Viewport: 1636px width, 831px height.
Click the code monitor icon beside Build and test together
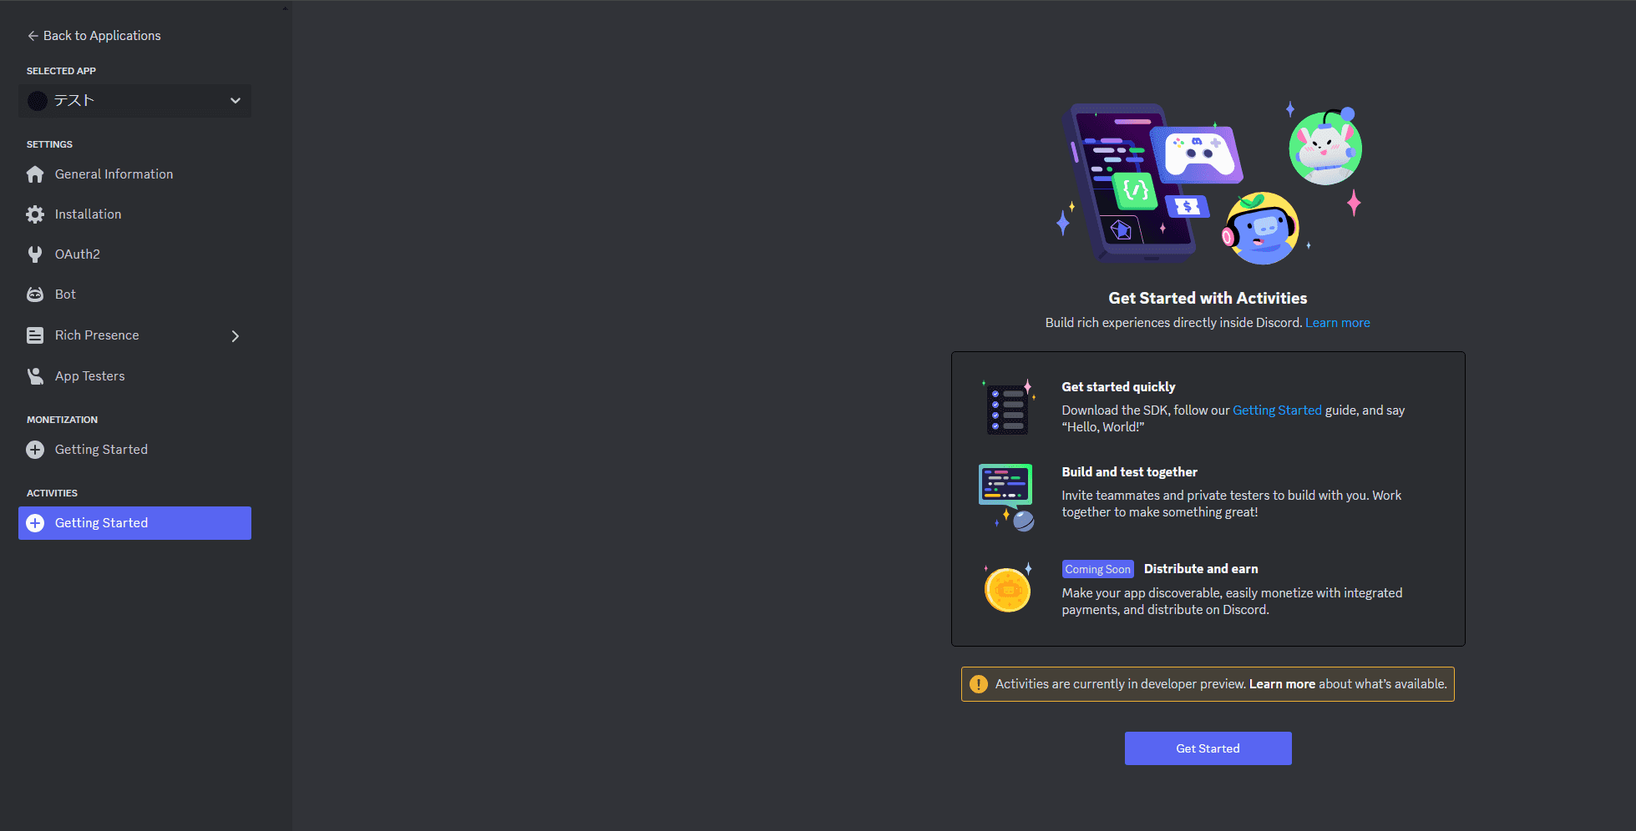tap(1007, 497)
